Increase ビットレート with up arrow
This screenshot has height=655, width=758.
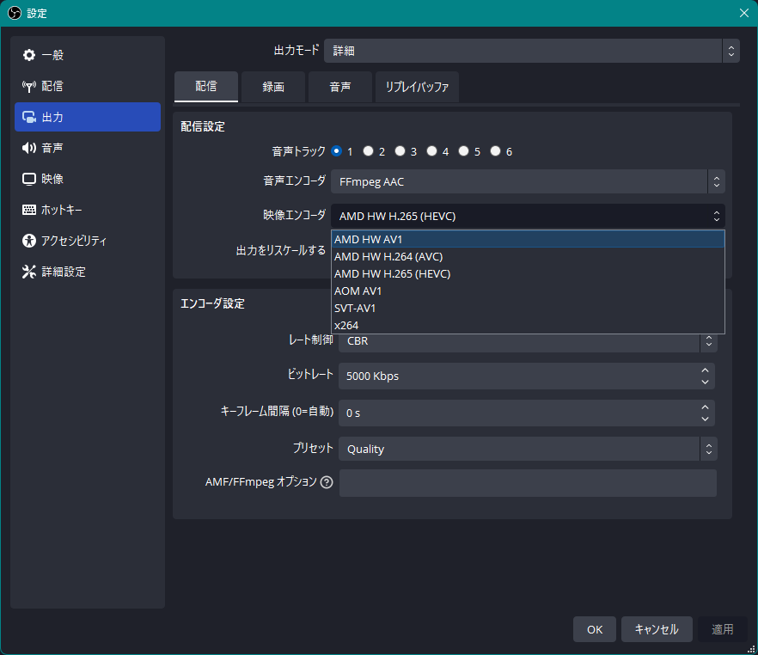point(706,370)
